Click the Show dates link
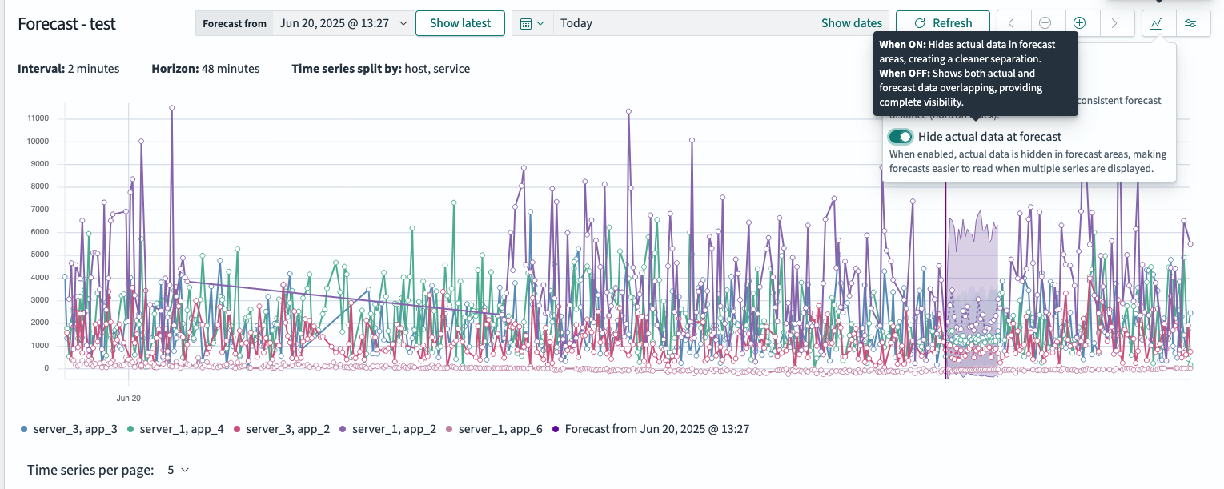Screen dimensions: 1224x489 pos(851,23)
